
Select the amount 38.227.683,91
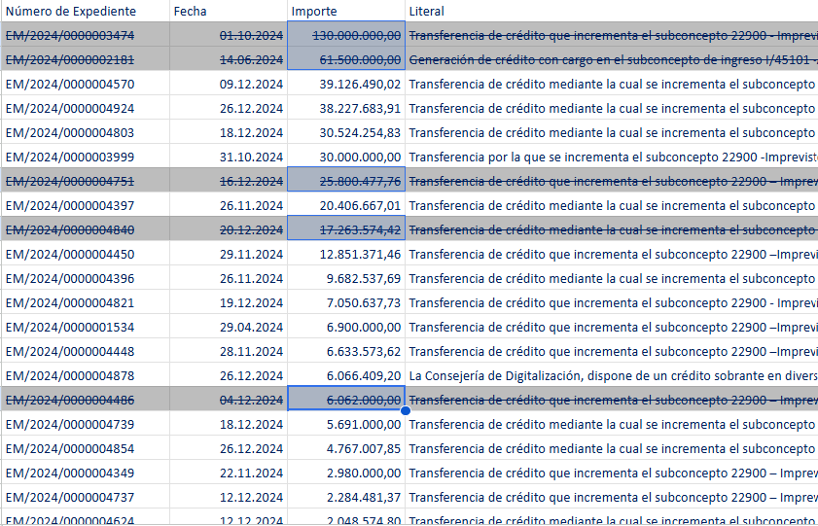tap(346, 109)
